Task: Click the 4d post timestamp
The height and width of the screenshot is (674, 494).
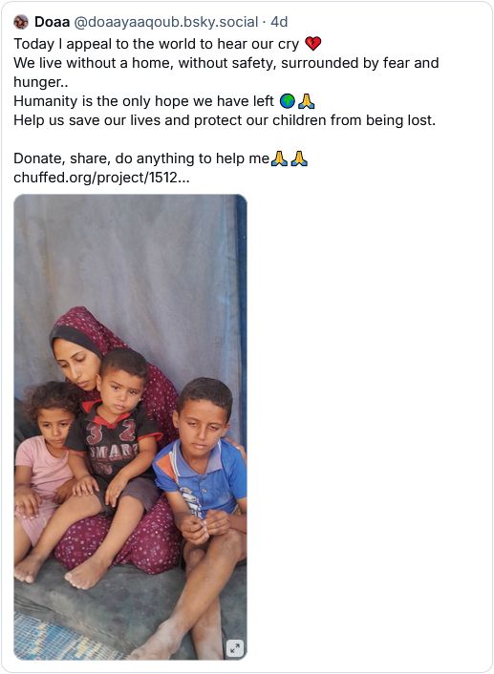Action: click(x=279, y=22)
